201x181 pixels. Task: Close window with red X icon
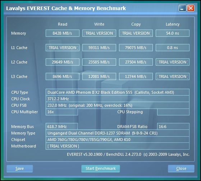point(191,8)
